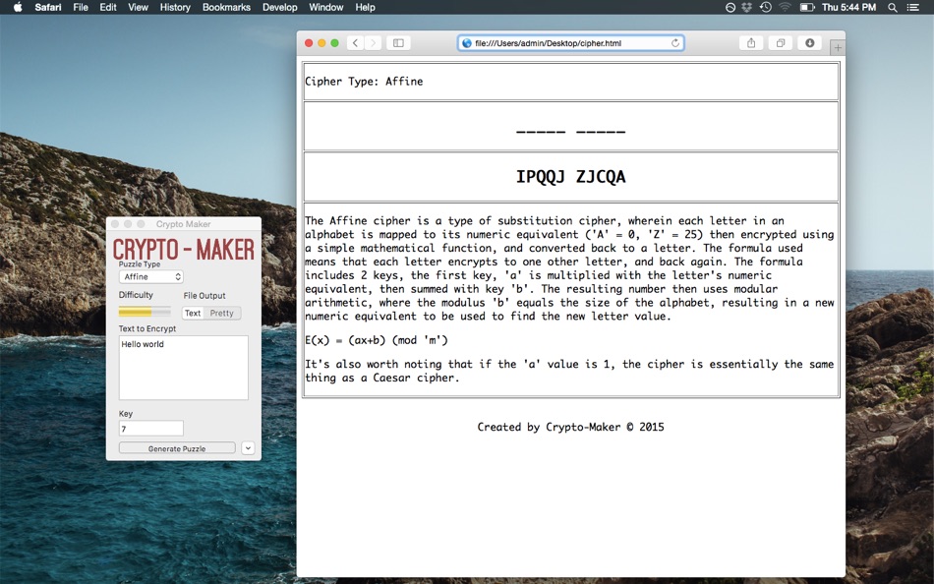Open the Bookmarks menu
Viewport: 934px width, 584px height.
click(x=226, y=7)
